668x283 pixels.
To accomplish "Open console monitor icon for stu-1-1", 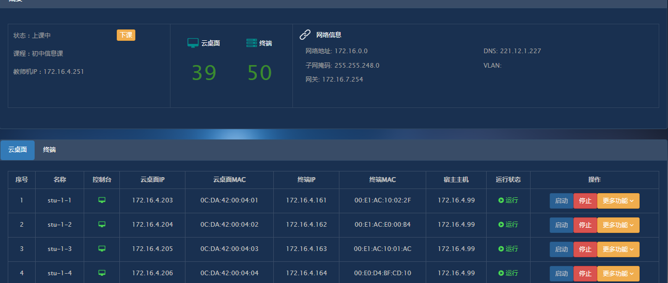I will 102,200.
